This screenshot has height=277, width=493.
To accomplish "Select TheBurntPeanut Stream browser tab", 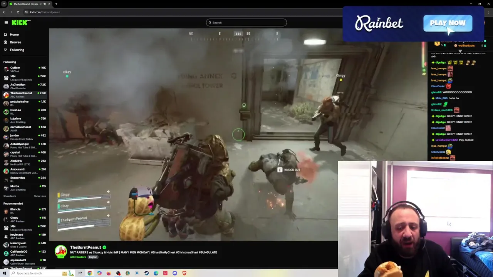I will coord(30,4).
